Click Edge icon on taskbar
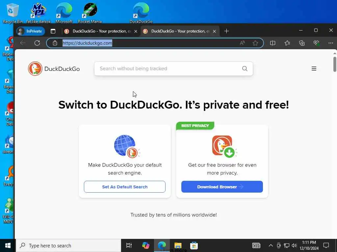The width and height of the screenshot is (337, 252). coord(162,245)
